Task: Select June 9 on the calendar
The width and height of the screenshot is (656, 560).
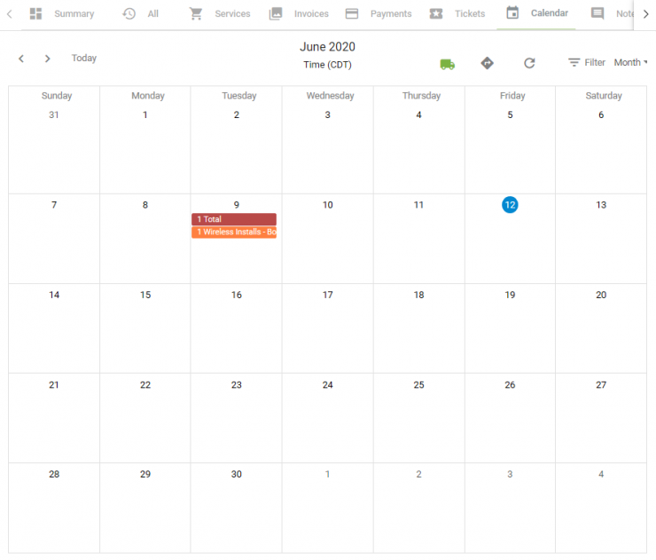Action: (237, 205)
